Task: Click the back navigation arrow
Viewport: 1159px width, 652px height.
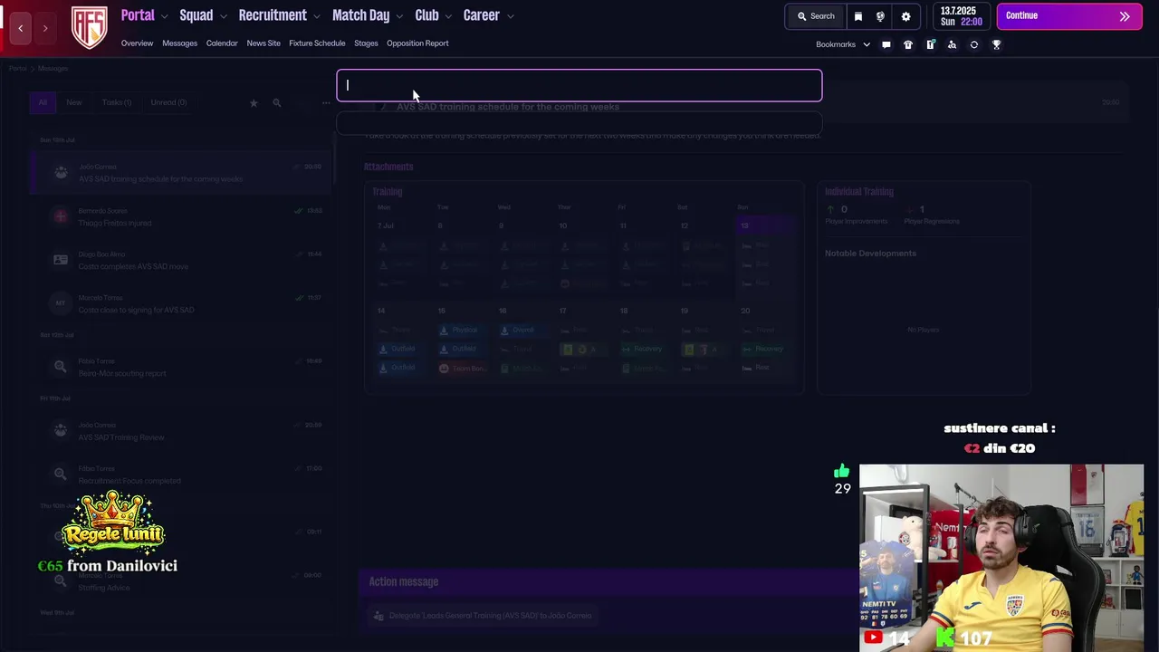Action: coord(21,28)
